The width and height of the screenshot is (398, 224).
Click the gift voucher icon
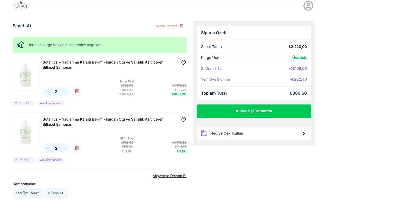(x=204, y=133)
